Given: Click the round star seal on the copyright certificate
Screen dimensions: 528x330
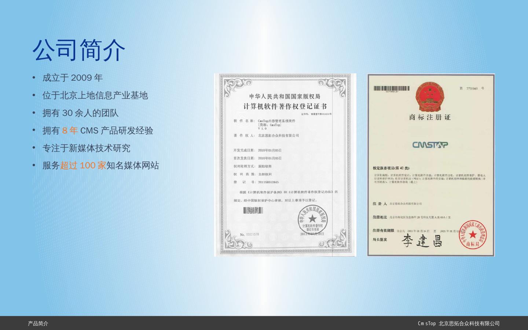Looking at the screenshot, I should point(312,220).
